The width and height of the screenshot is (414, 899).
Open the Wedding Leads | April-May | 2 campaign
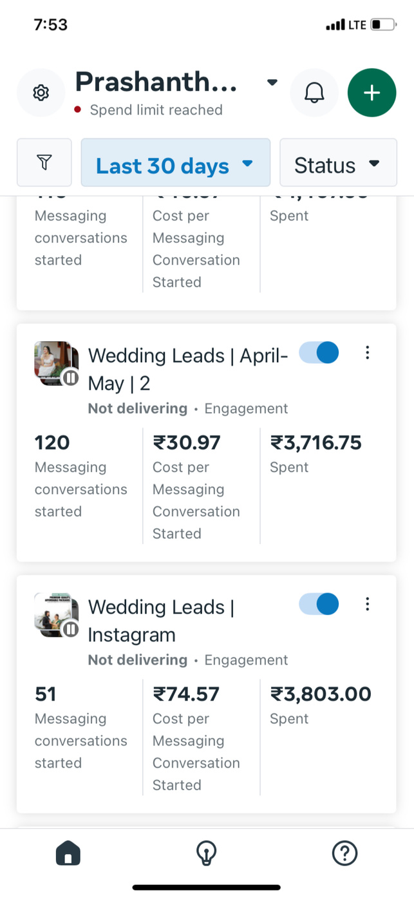[x=188, y=369]
